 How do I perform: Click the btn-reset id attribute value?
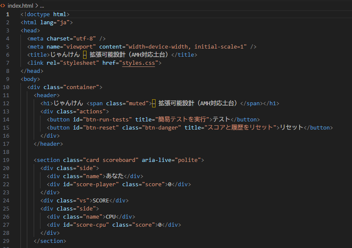tap(101, 127)
